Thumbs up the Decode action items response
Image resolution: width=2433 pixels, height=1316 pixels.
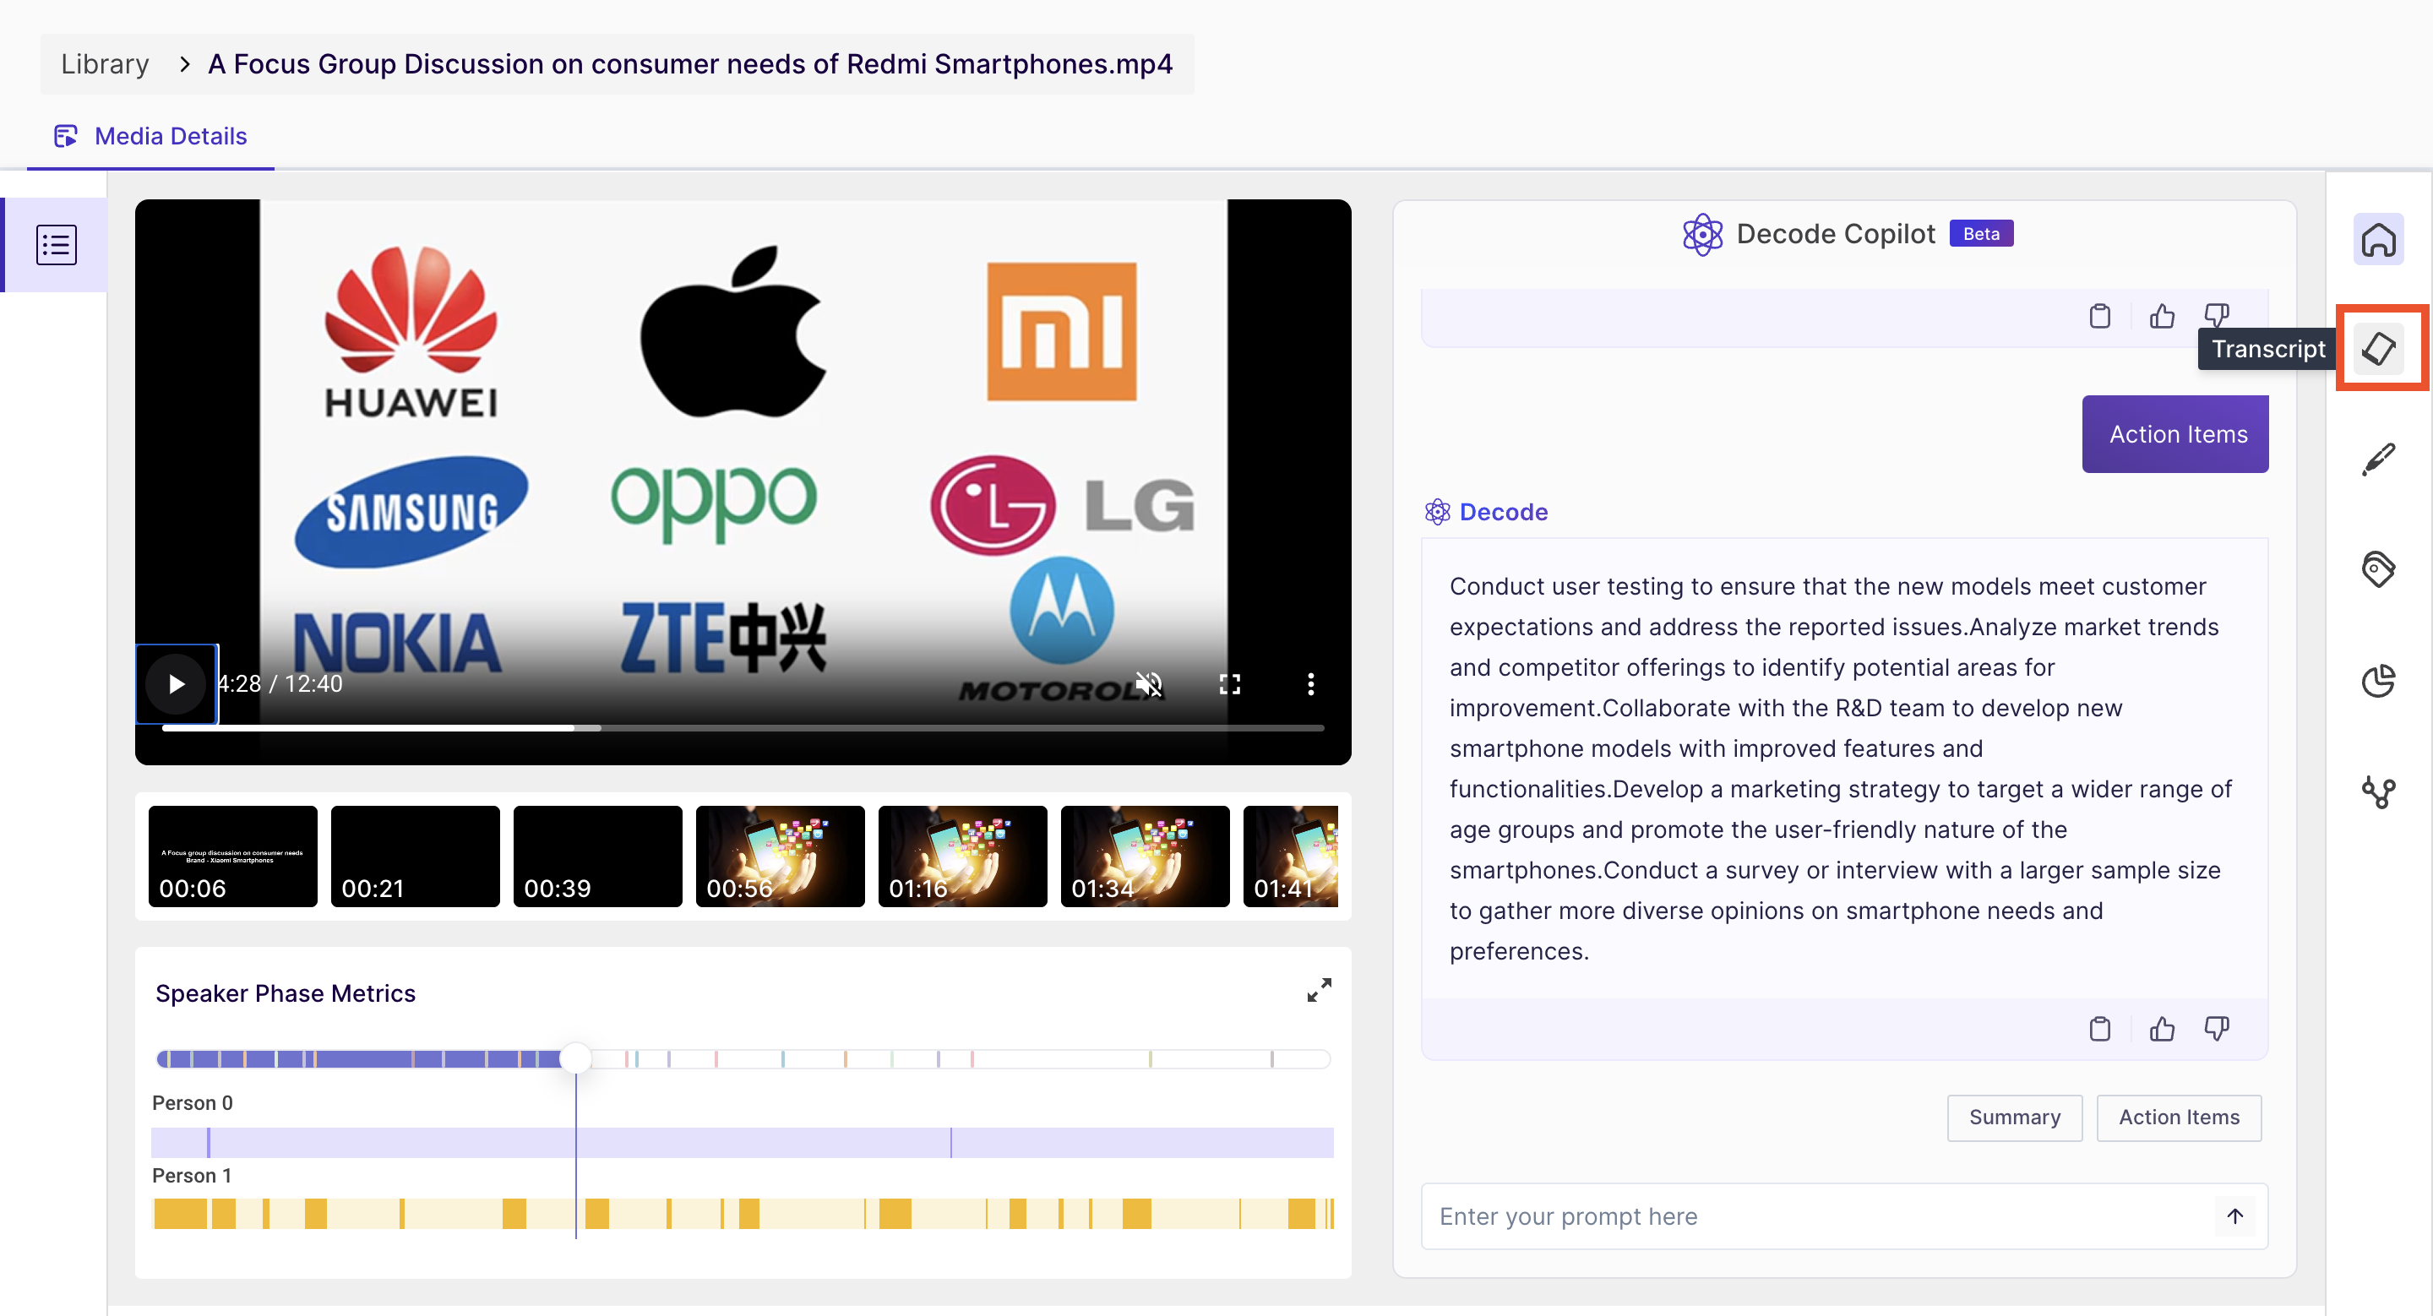(x=2162, y=1028)
